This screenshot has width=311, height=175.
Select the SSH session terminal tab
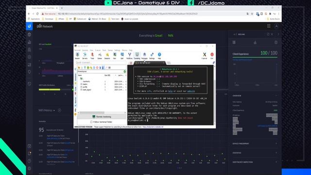pos(150,63)
